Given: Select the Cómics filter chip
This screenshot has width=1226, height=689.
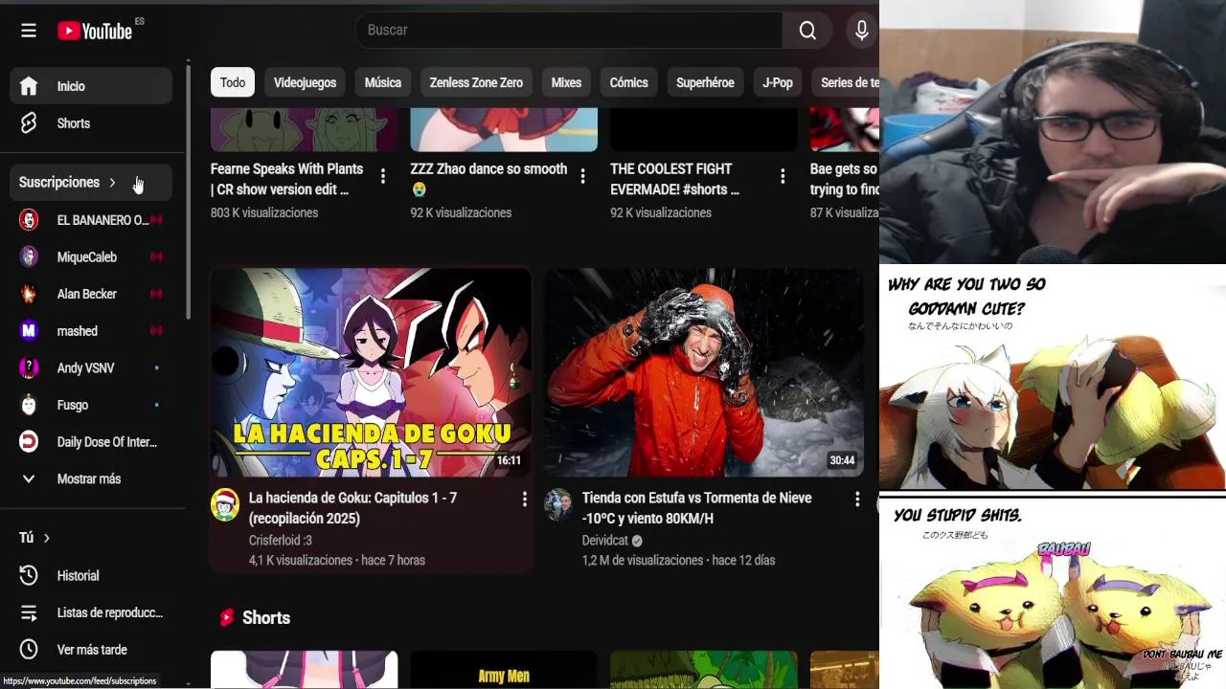Looking at the screenshot, I should (629, 82).
